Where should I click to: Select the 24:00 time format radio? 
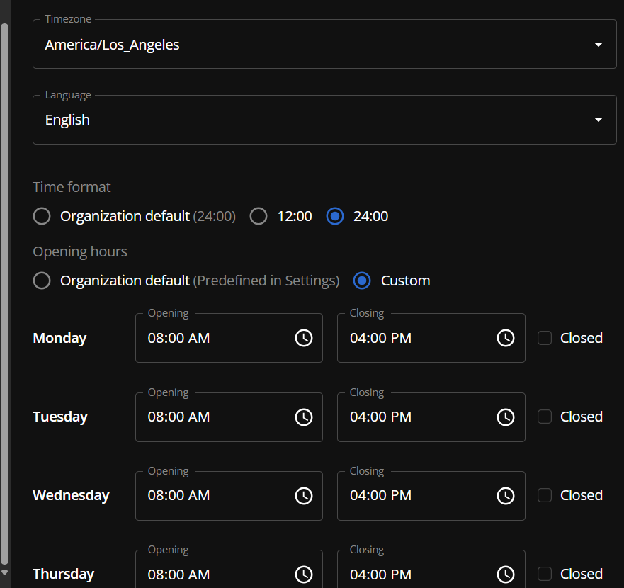coord(335,216)
